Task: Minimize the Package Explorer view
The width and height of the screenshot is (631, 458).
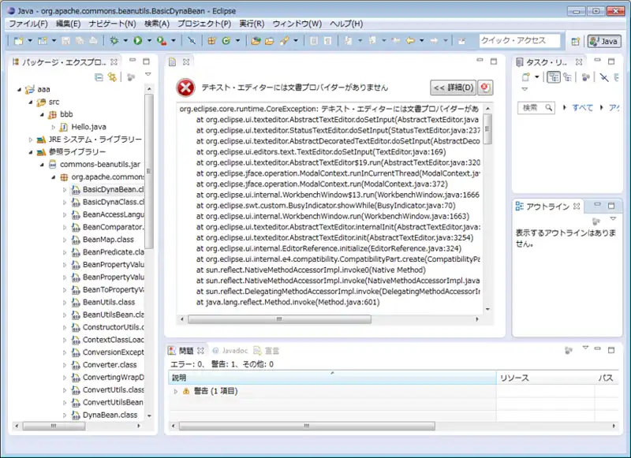Action: coord(133,61)
